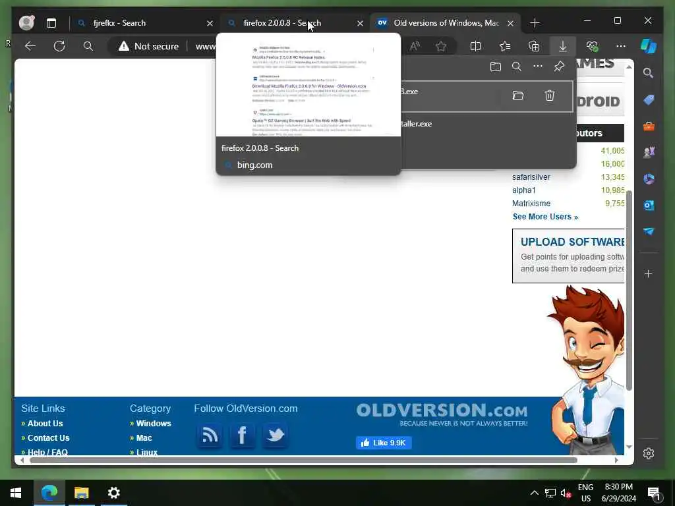675x506 pixels.
Task: Open sidebar Tools briefcase icon
Action: coord(649,126)
